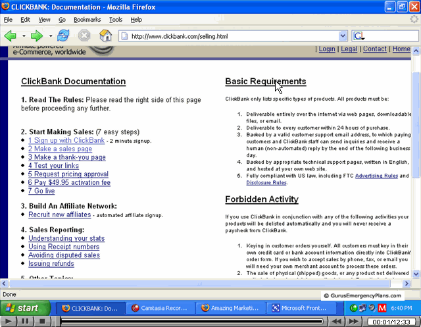This screenshot has height=327, width=421.
Task: Click the vertical scrollbar up arrow
Action: click(416, 51)
